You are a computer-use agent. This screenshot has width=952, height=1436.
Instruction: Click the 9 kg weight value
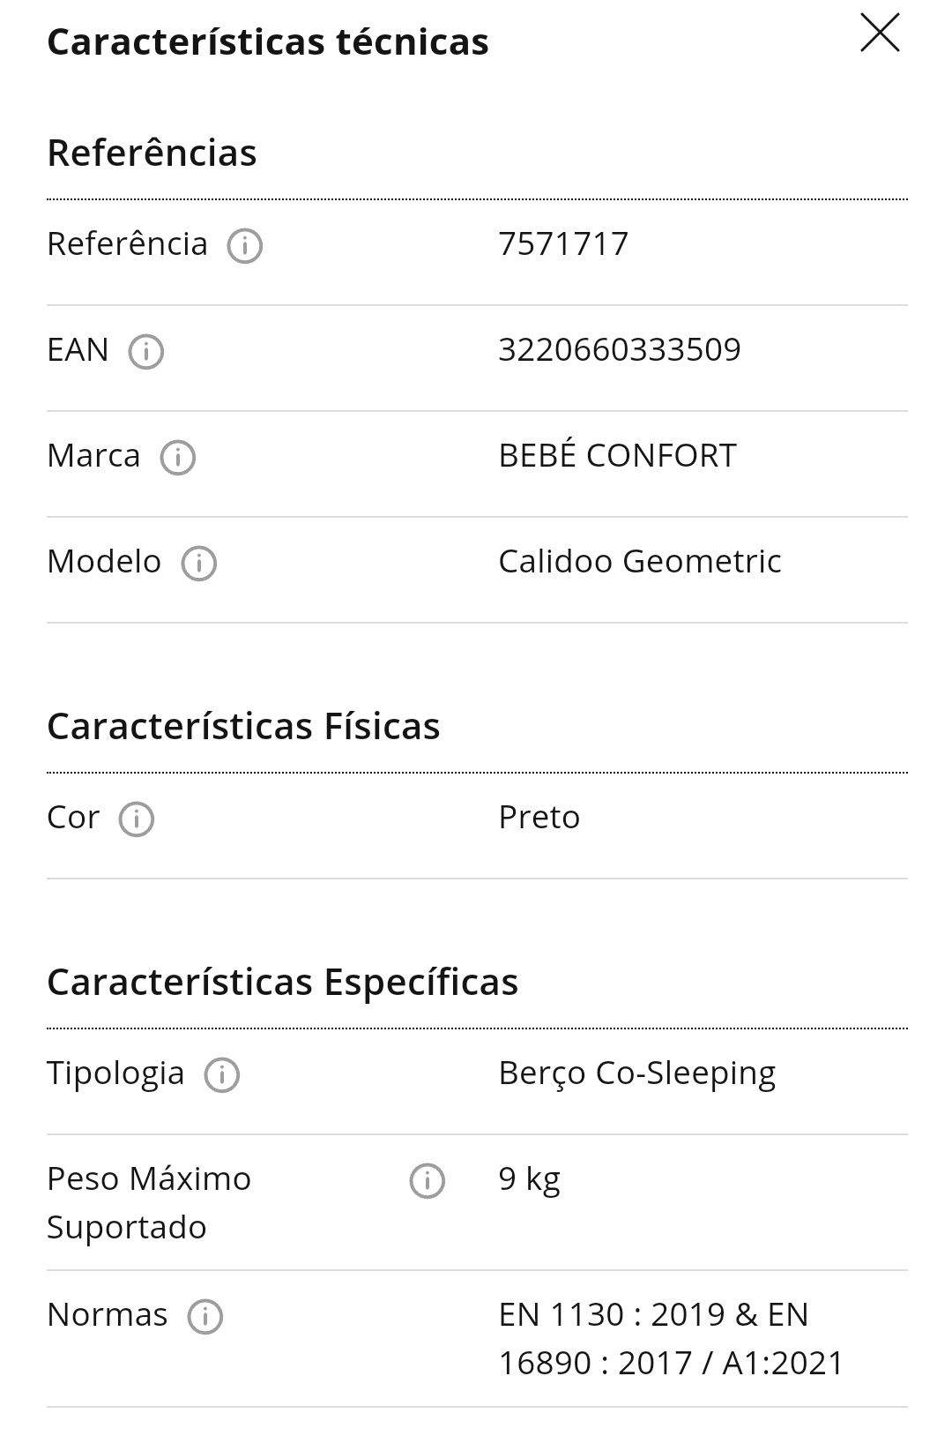[530, 1179]
